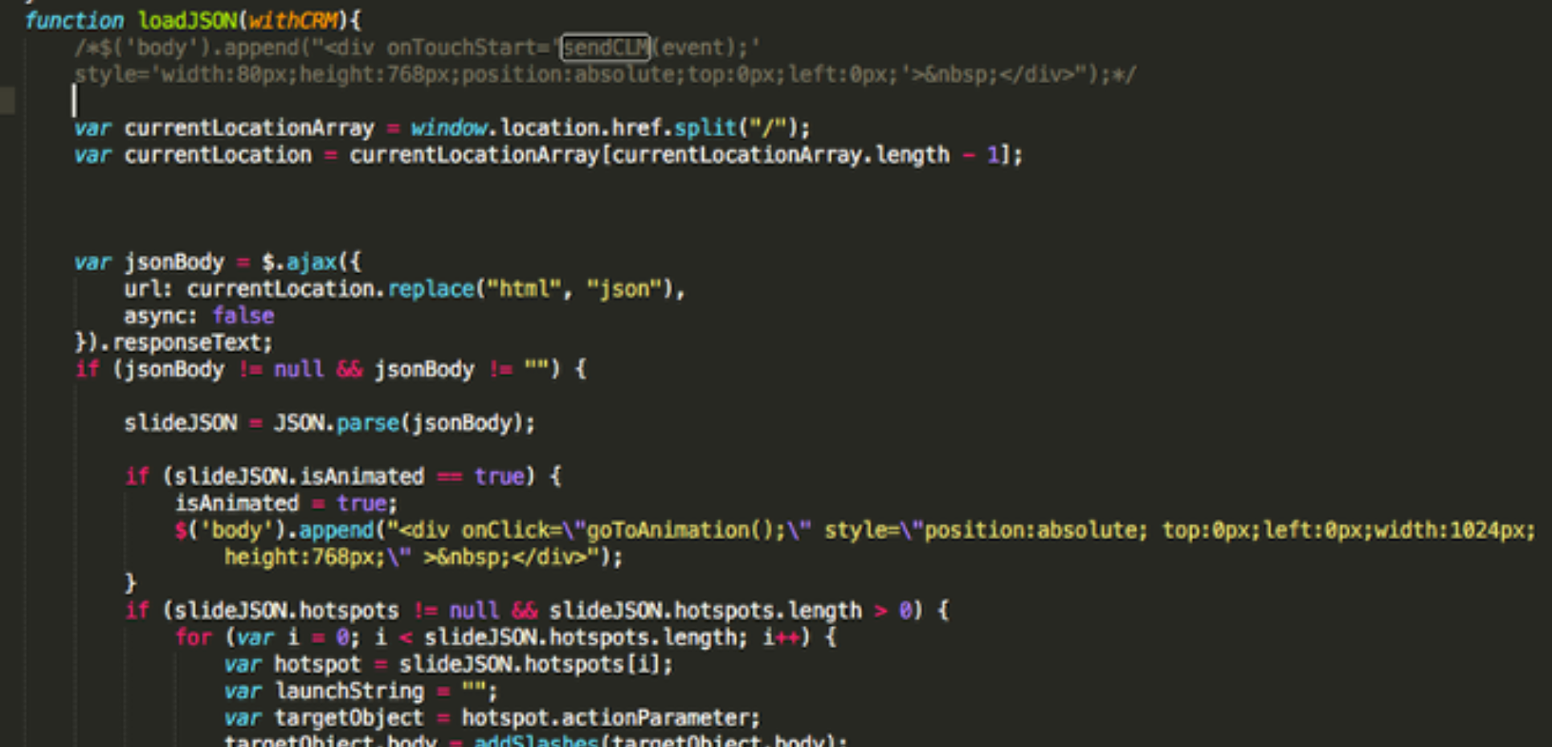Image resolution: width=1552 pixels, height=747 pixels.
Task: Click 'var currentLocation' declaration
Action: tap(193, 155)
